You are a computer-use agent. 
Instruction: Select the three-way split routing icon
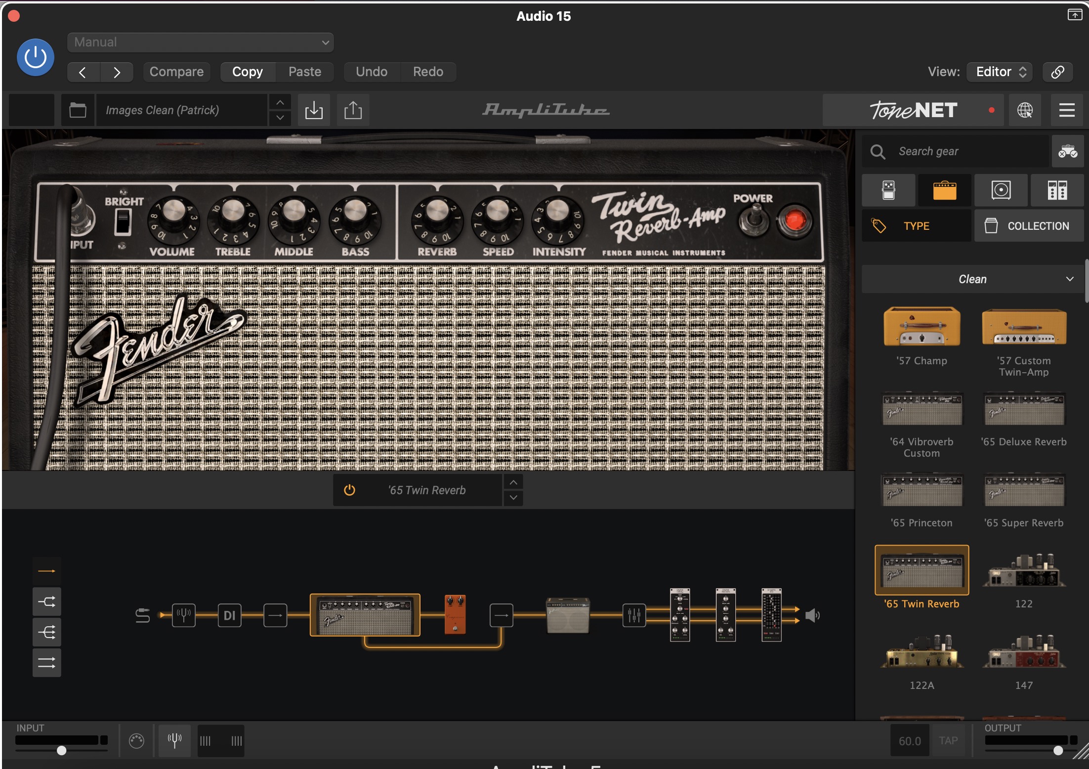47,632
